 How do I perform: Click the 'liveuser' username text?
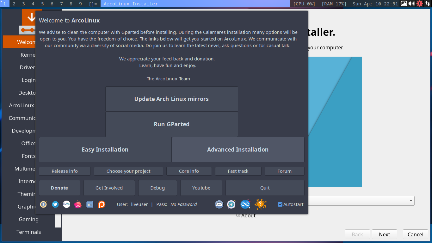click(x=139, y=204)
